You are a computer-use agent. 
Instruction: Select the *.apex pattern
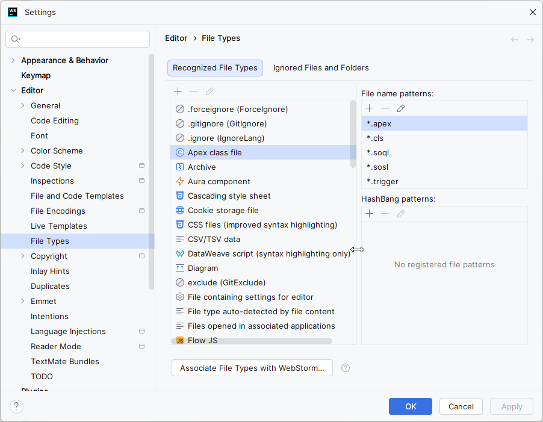[x=444, y=123]
